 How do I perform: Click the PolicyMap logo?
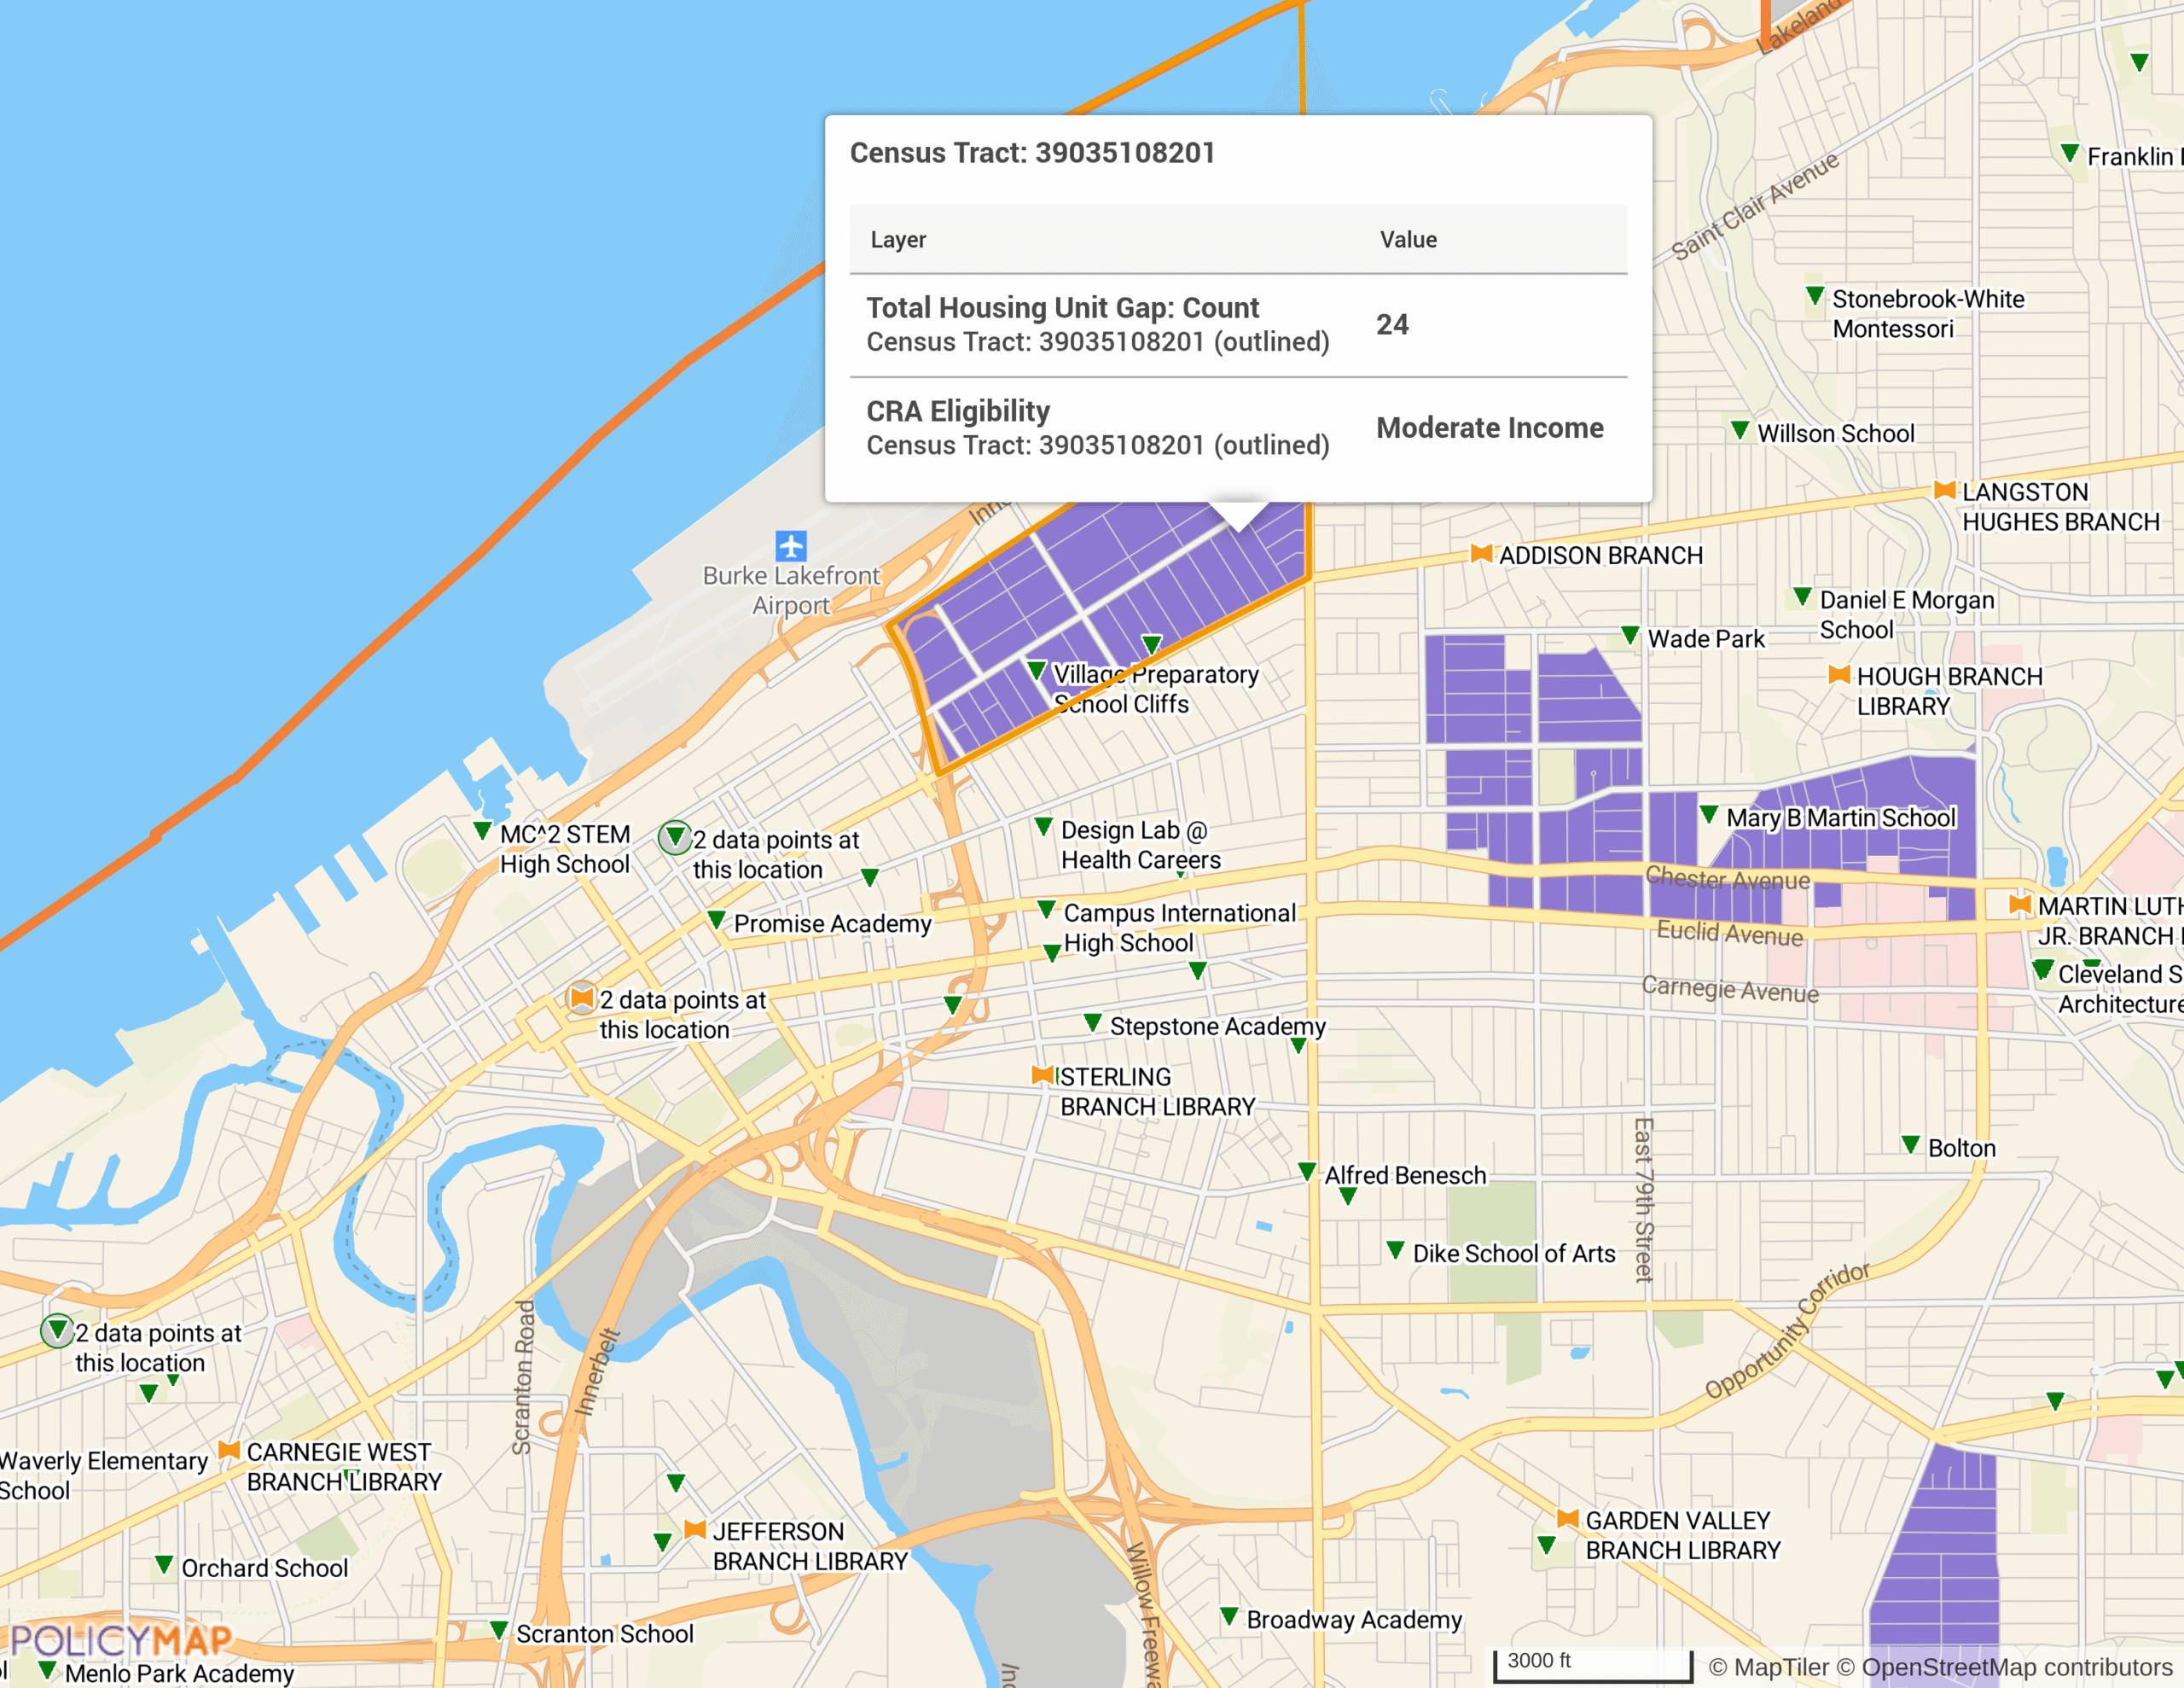[x=120, y=1641]
